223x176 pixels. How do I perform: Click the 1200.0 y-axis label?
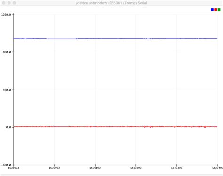click(6, 15)
